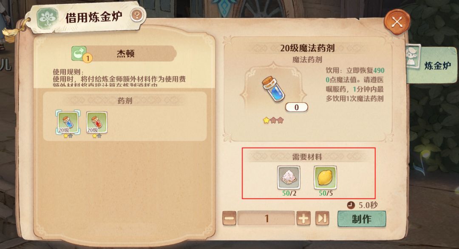Click the alchemy furnace flower emblem icon

[x=47, y=18]
